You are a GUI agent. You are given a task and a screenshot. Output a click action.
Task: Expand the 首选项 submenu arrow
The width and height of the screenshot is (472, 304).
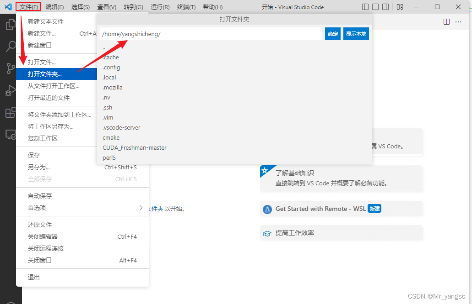(x=141, y=208)
